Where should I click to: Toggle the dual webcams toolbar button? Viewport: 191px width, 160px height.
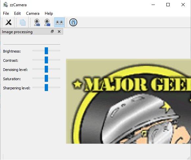[x=59, y=22]
